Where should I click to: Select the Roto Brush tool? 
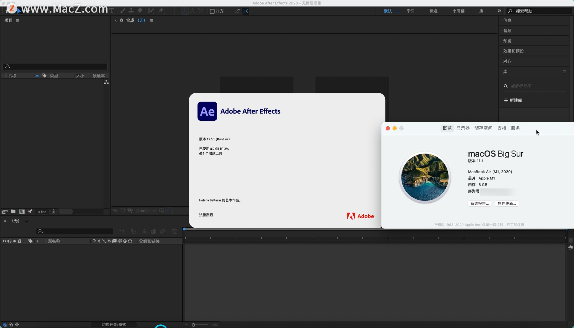click(151, 11)
